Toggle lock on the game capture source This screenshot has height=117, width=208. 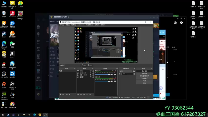[x=93, y=71]
